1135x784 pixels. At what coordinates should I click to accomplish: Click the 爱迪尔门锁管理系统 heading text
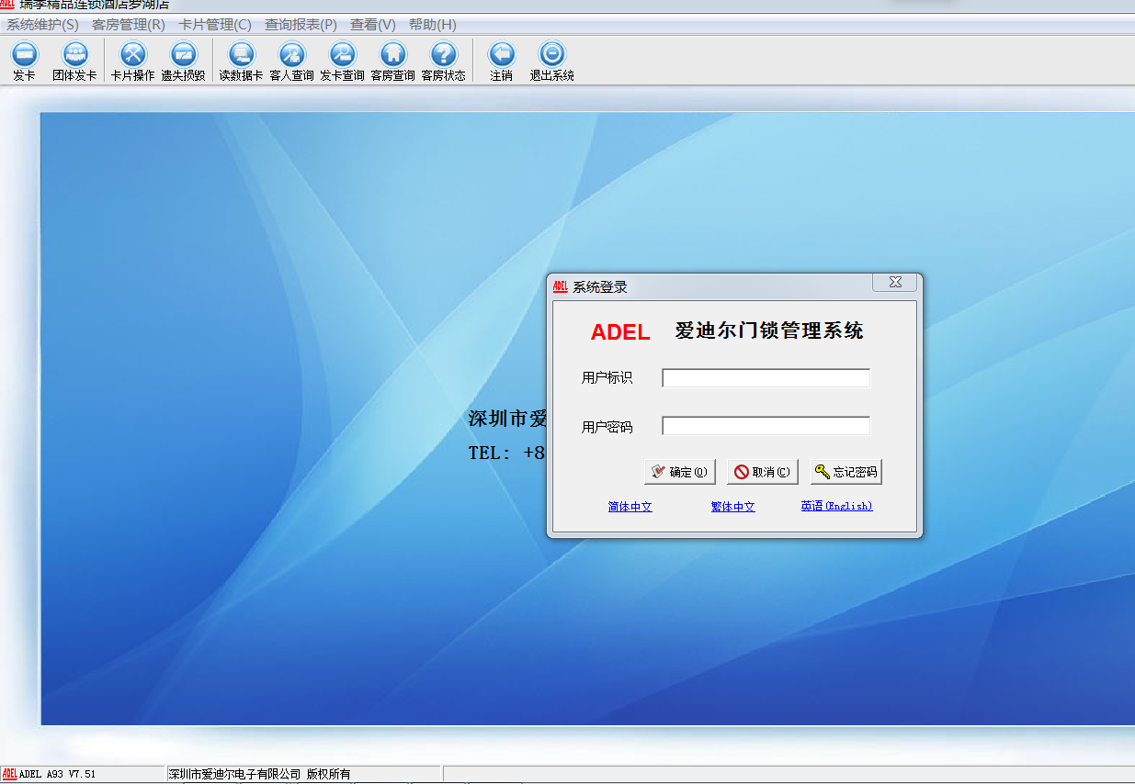769,331
